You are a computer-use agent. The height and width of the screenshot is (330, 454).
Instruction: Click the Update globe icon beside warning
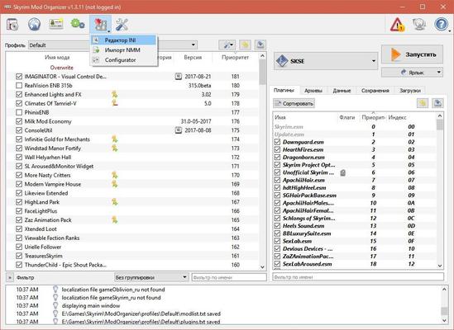[x=419, y=25]
